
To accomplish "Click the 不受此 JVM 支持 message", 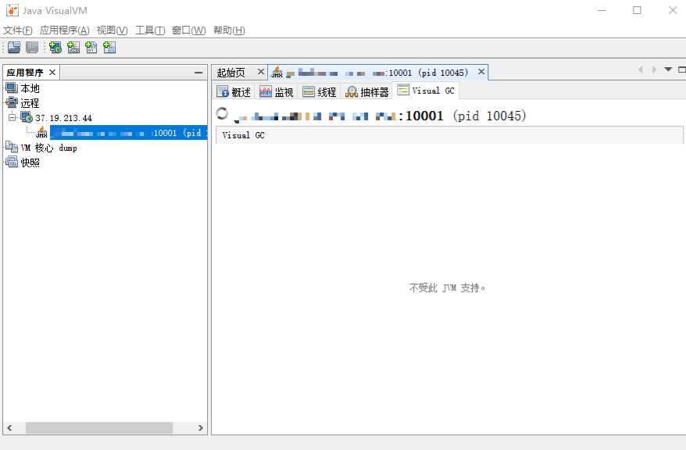I will [x=447, y=287].
